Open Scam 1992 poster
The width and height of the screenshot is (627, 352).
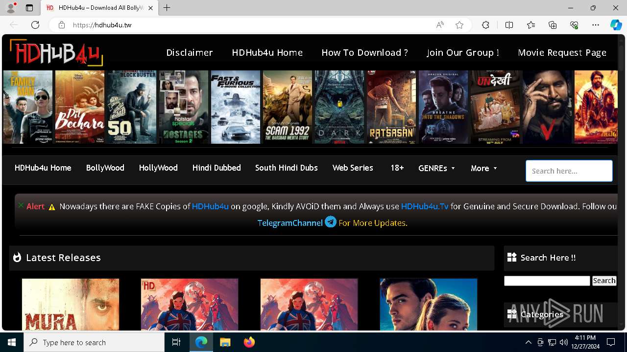point(288,107)
